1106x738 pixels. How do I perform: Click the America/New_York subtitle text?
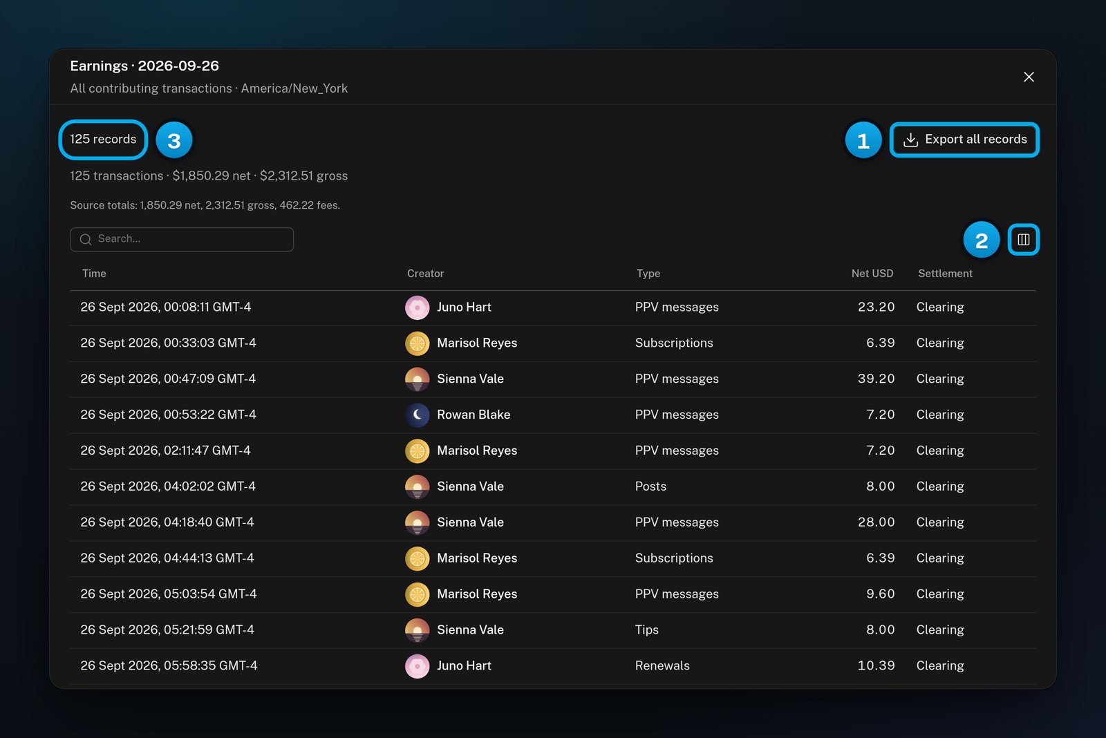[294, 88]
